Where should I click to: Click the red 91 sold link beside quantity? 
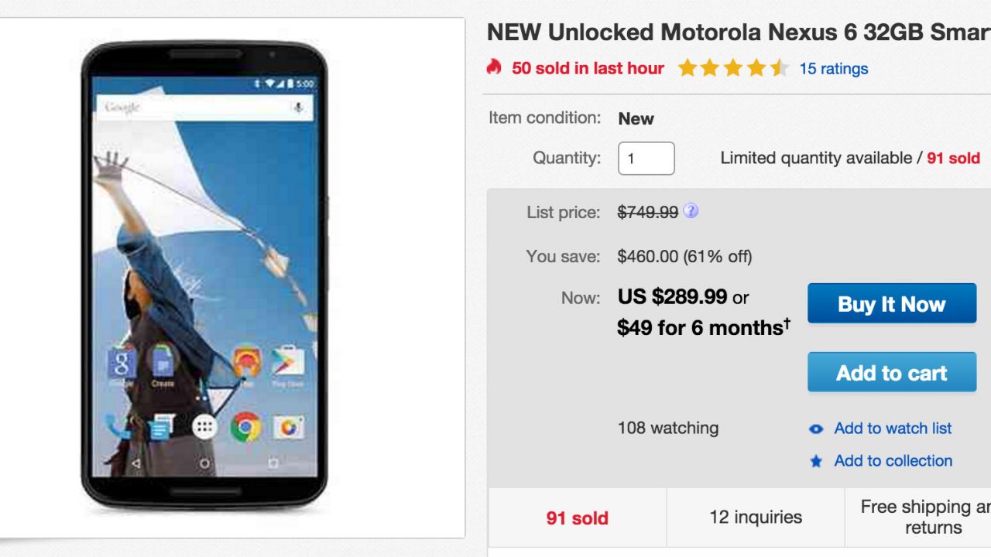(x=953, y=159)
